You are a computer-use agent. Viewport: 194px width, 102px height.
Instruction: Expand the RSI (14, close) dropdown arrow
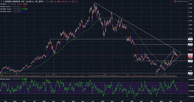tap(11, 79)
